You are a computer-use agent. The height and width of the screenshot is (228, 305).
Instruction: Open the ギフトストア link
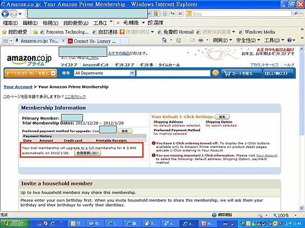click(125, 65)
